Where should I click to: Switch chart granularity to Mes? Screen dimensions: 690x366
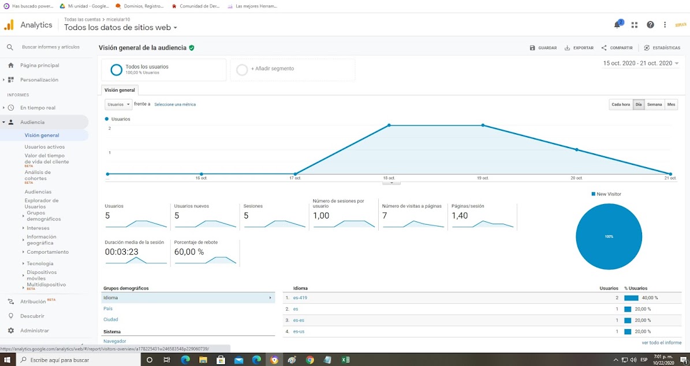[671, 104]
